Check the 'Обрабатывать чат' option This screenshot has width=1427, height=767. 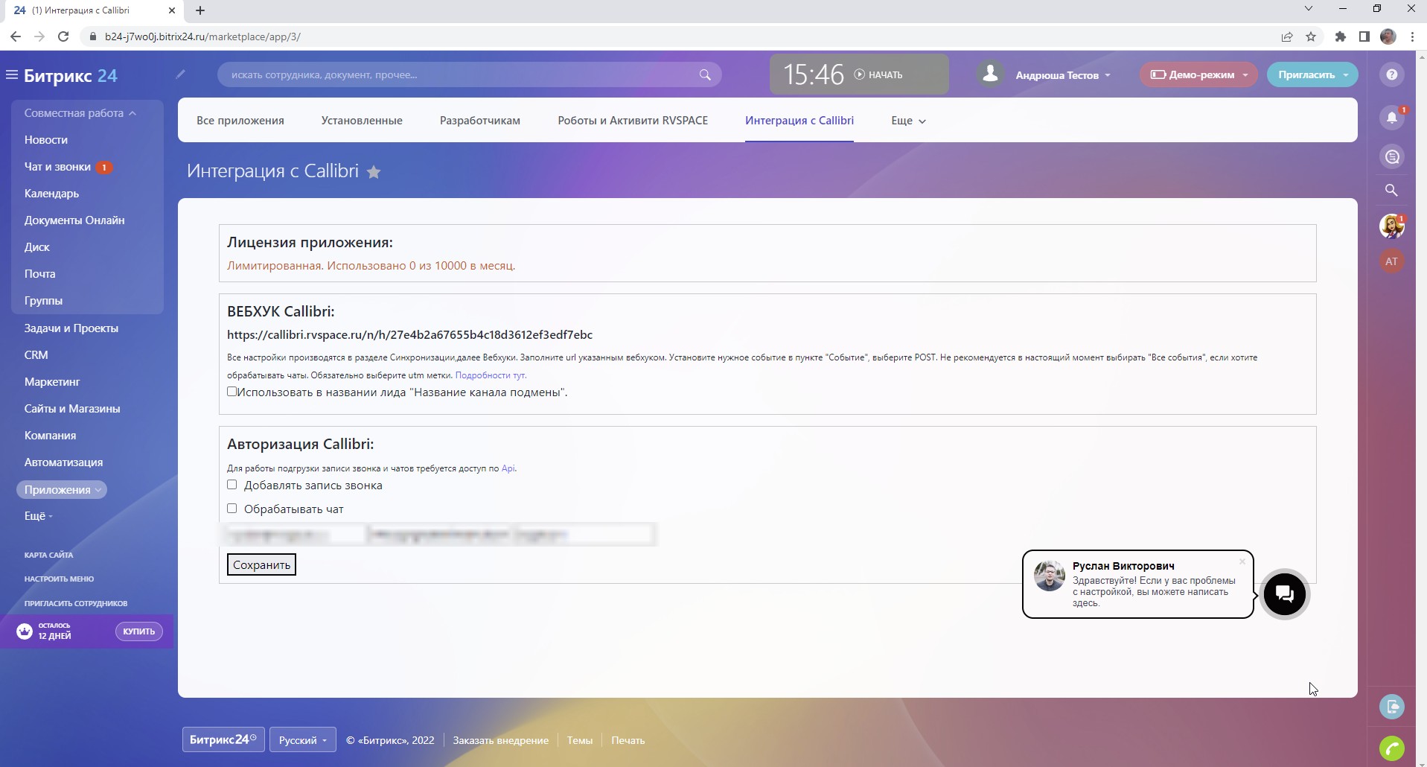pos(232,509)
